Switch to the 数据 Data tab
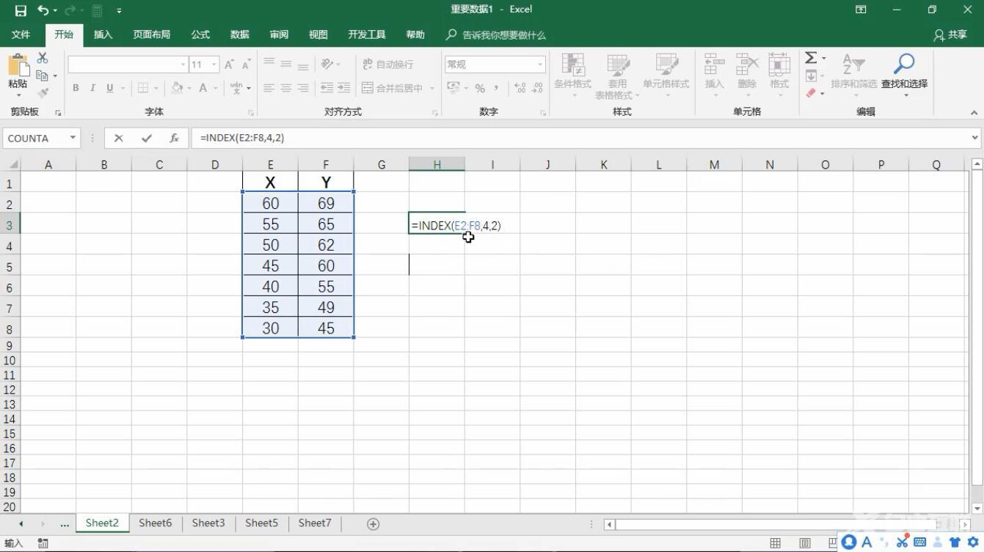Viewport: 984px width, 552px height. click(239, 34)
